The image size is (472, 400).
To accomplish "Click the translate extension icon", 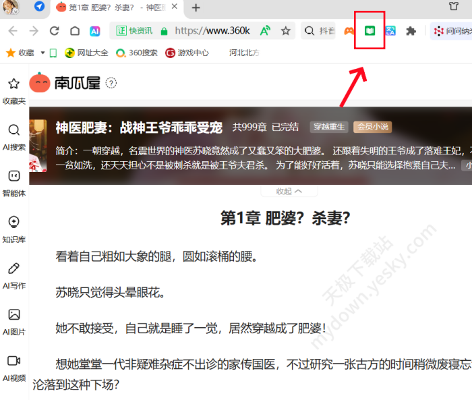I will click(390, 31).
